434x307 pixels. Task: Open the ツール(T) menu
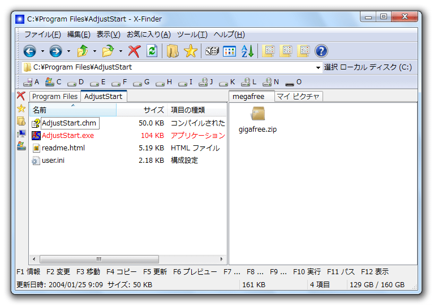tap(192, 34)
